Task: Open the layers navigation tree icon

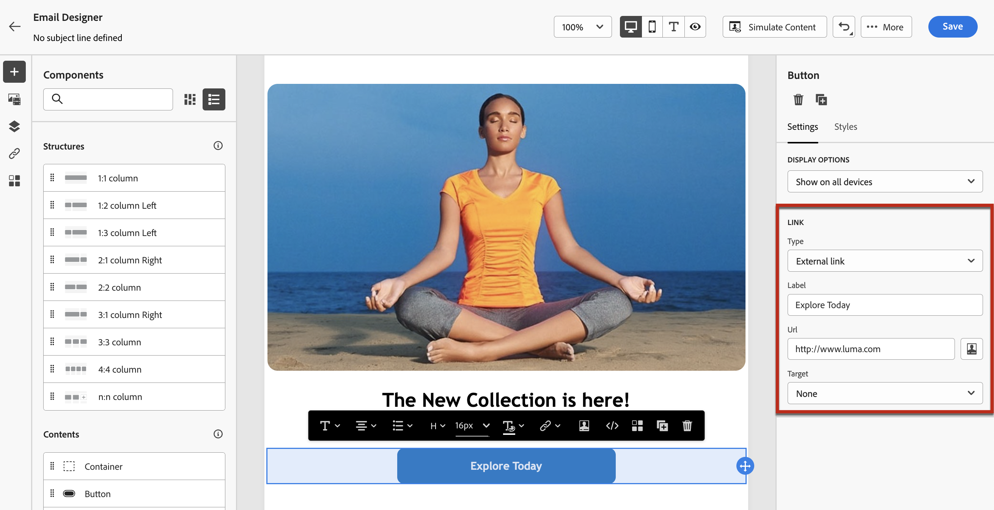Action: pos(14,126)
